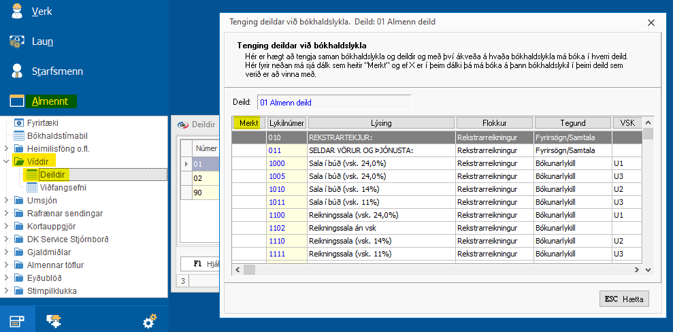Expand the Stimpilklukka folder
Viewport: 673px width, 332px height.
click(x=6, y=291)
